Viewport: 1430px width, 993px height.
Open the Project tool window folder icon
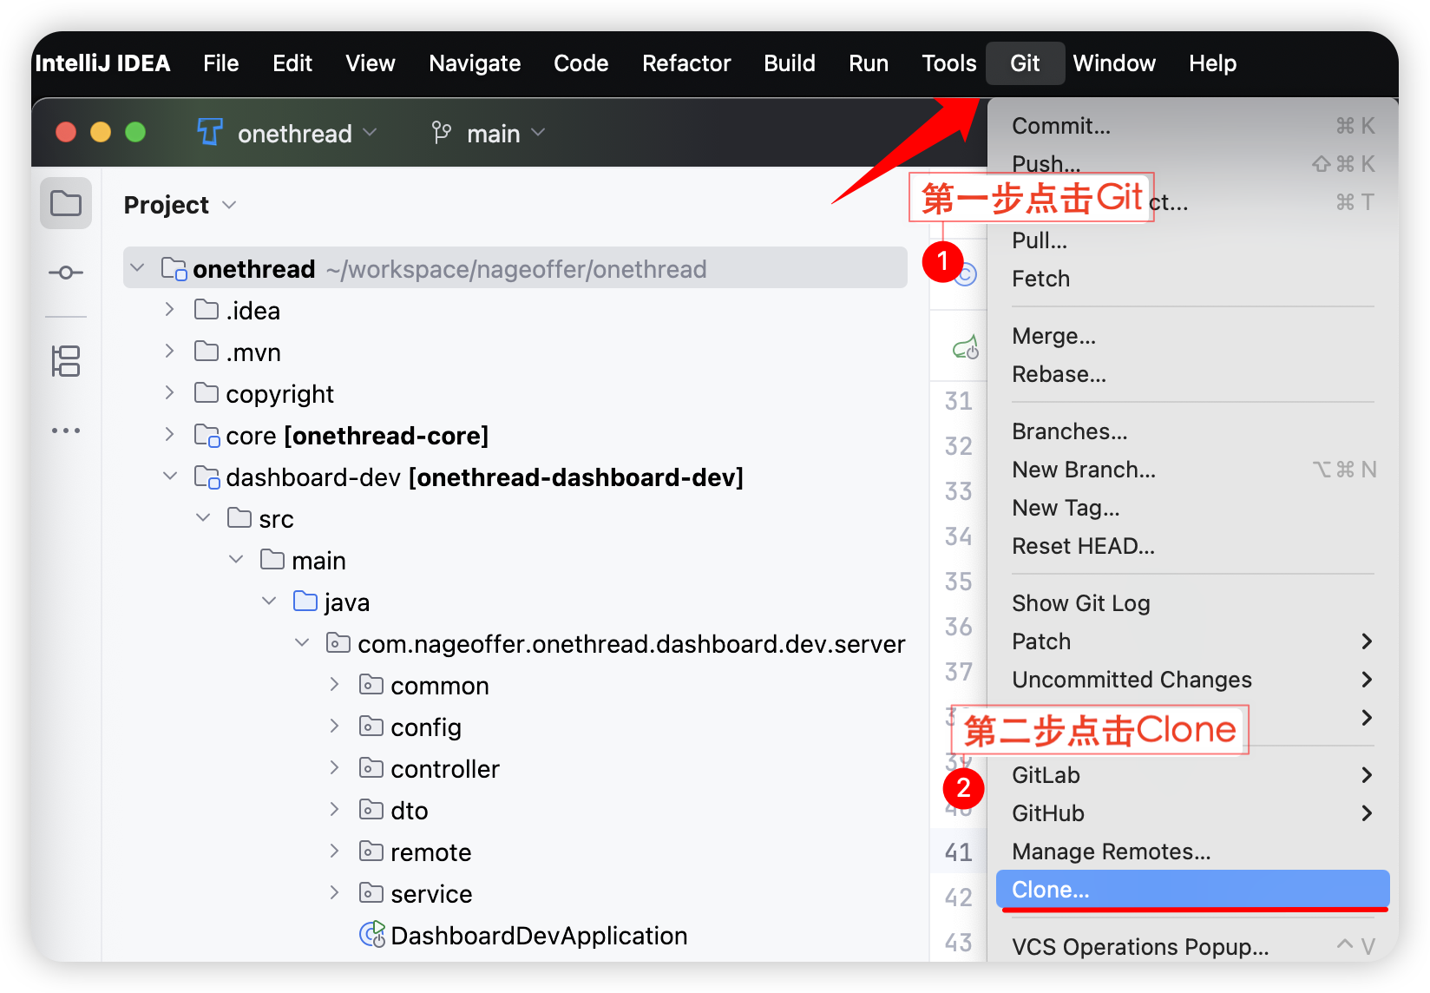tap(66, 204)
